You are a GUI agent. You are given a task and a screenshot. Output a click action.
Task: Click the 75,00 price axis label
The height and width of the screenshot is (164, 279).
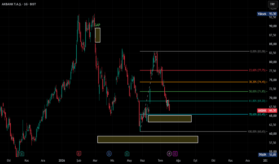click(x=273, y=80)
